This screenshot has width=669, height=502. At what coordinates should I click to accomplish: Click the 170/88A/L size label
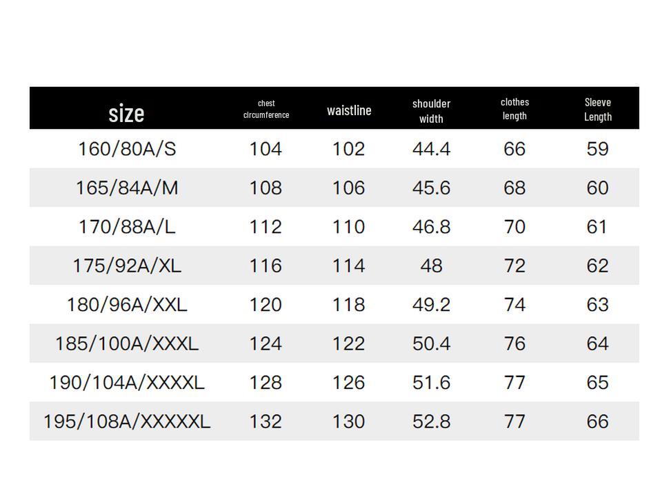click(126, 227)
